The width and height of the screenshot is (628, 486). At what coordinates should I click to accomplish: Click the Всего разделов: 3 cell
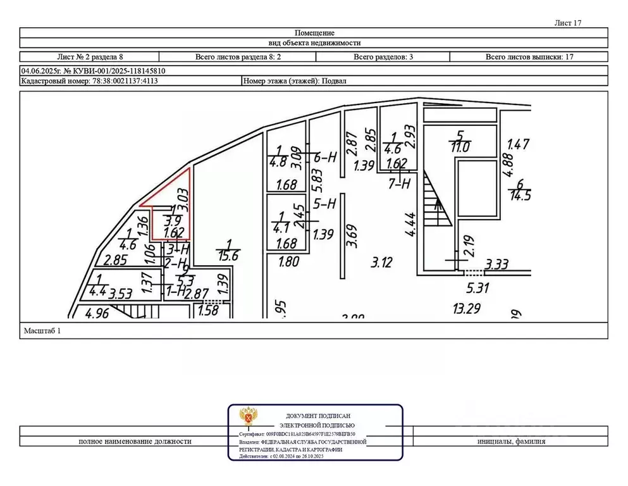coord(383,57)
